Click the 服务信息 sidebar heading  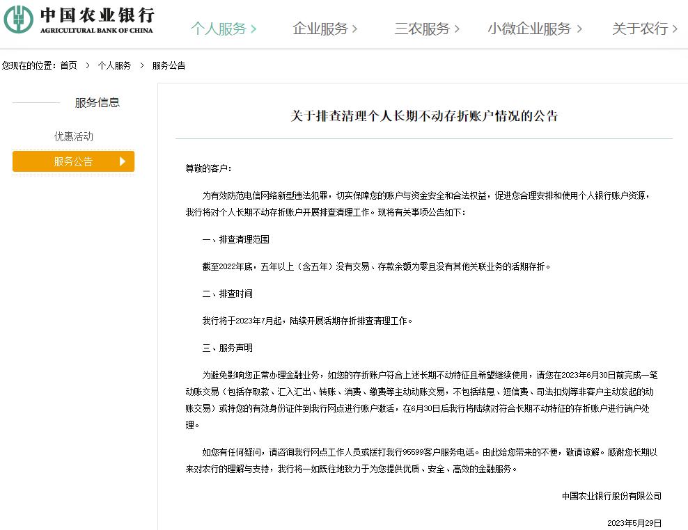(97, 102)
